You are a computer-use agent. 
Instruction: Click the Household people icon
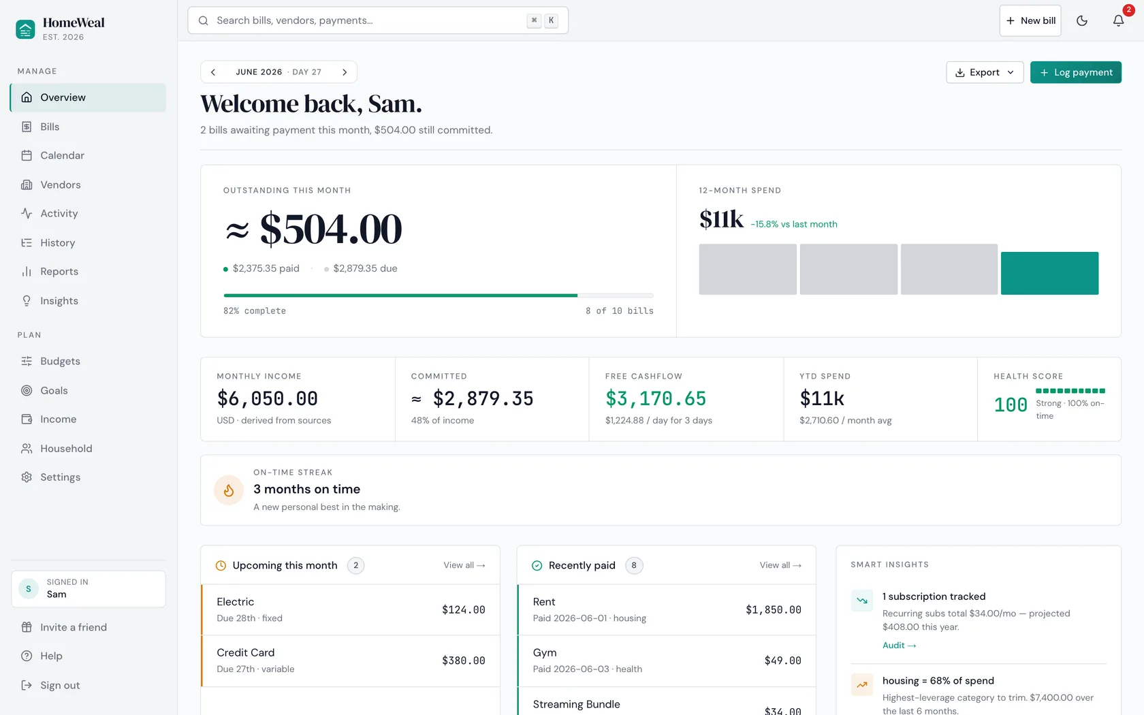27,448
